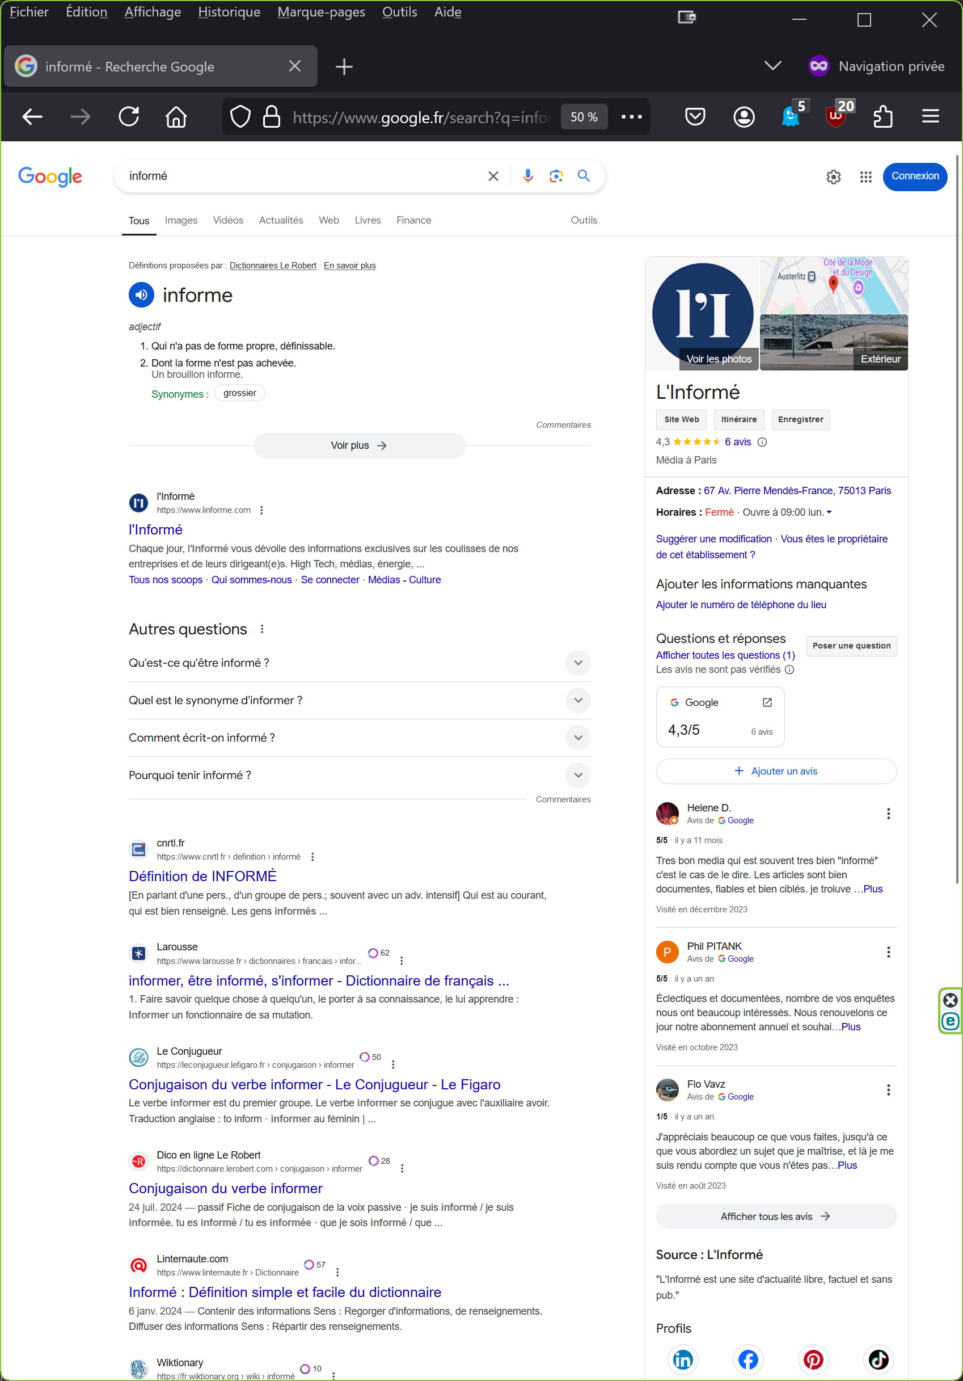Click the Save to Pocket icon

point(695,116)
